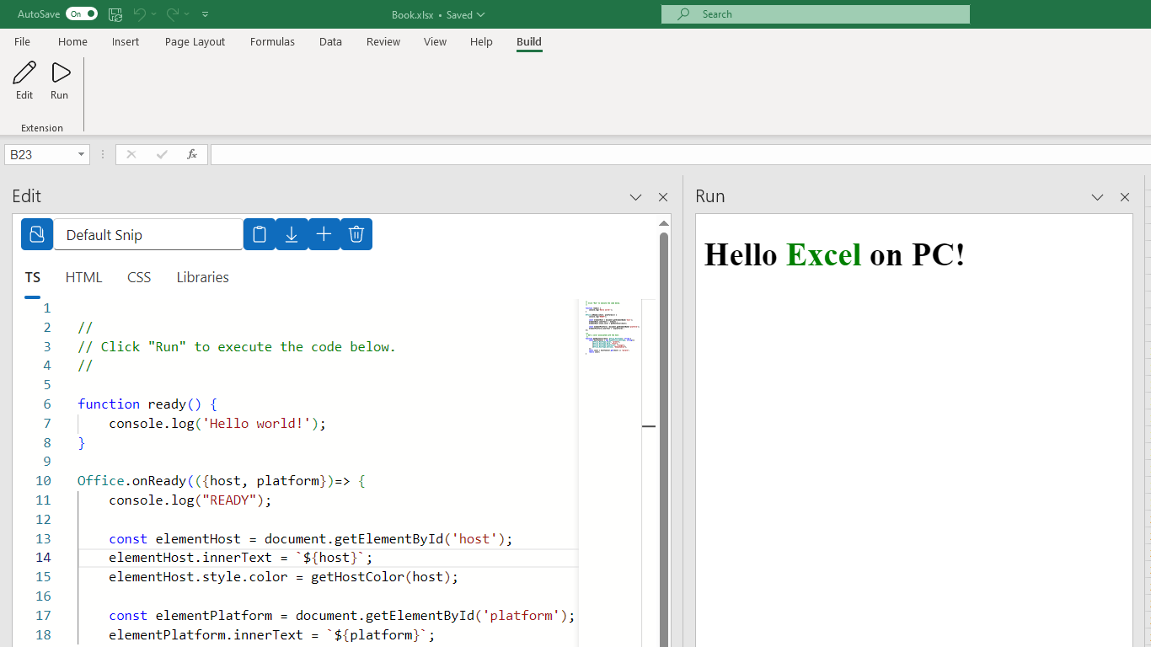Click the code minimap preview
This screenshot has height=647, width=1151.
click(x=611, y=329)
